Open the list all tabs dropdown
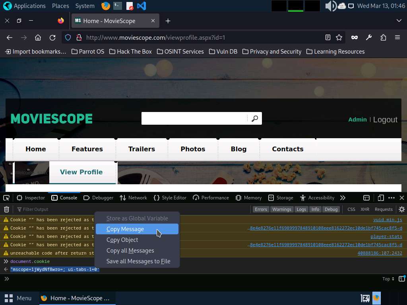The image size is (407, 305). pyautogui.click(x=399, y=21)
